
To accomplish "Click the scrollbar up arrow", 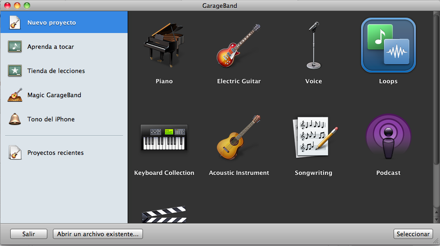I will click(x=436, y=212).
